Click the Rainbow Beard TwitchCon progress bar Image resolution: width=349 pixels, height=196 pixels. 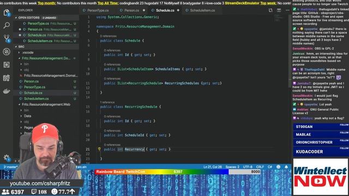click(x=178, y=171)
